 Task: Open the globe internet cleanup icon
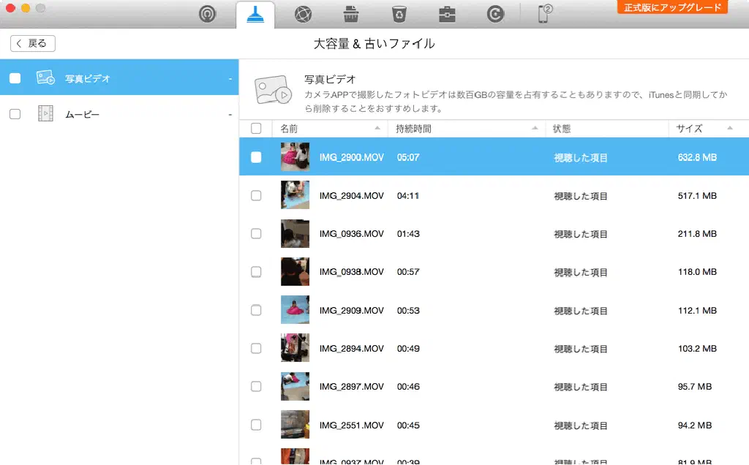(x=304, y=14)
